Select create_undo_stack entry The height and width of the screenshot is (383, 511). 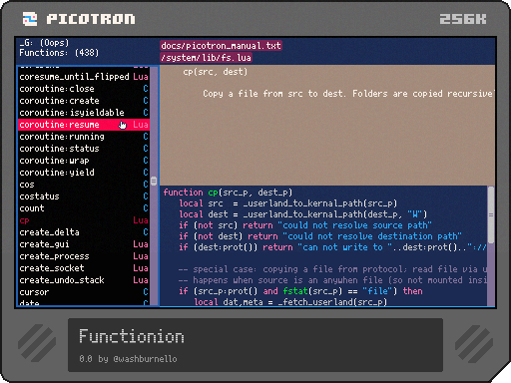(84, 280)
